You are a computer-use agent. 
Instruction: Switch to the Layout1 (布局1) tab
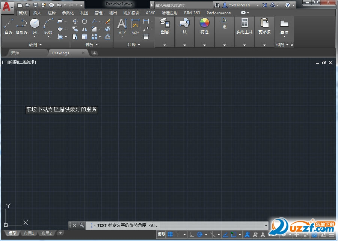click(29, 233)
